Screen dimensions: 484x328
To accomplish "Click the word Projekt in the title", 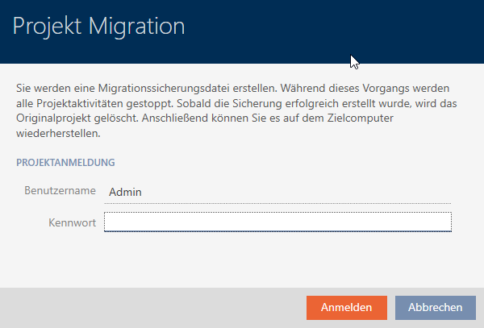I will (x=52, y=27).
